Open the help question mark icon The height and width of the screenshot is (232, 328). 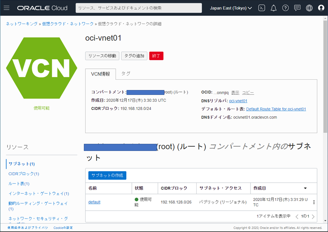285,8
